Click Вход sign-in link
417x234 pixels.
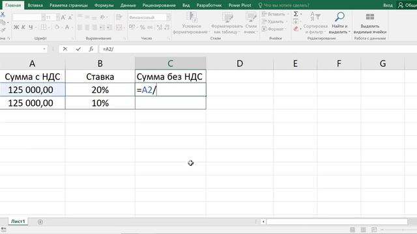click(x=388, y=5)
